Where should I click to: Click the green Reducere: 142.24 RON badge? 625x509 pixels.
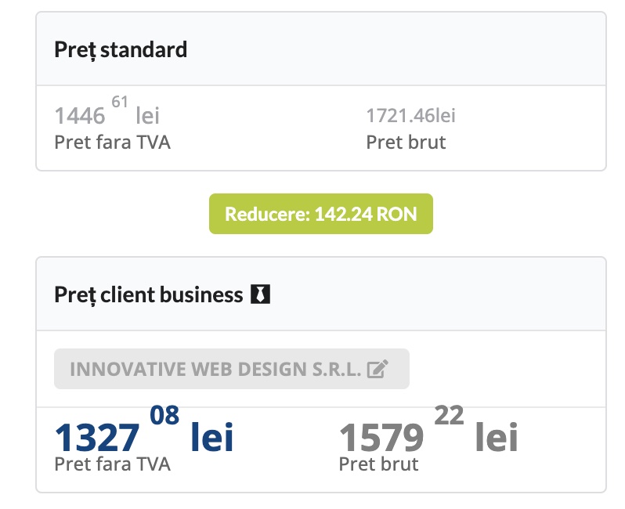click(320, 214)
